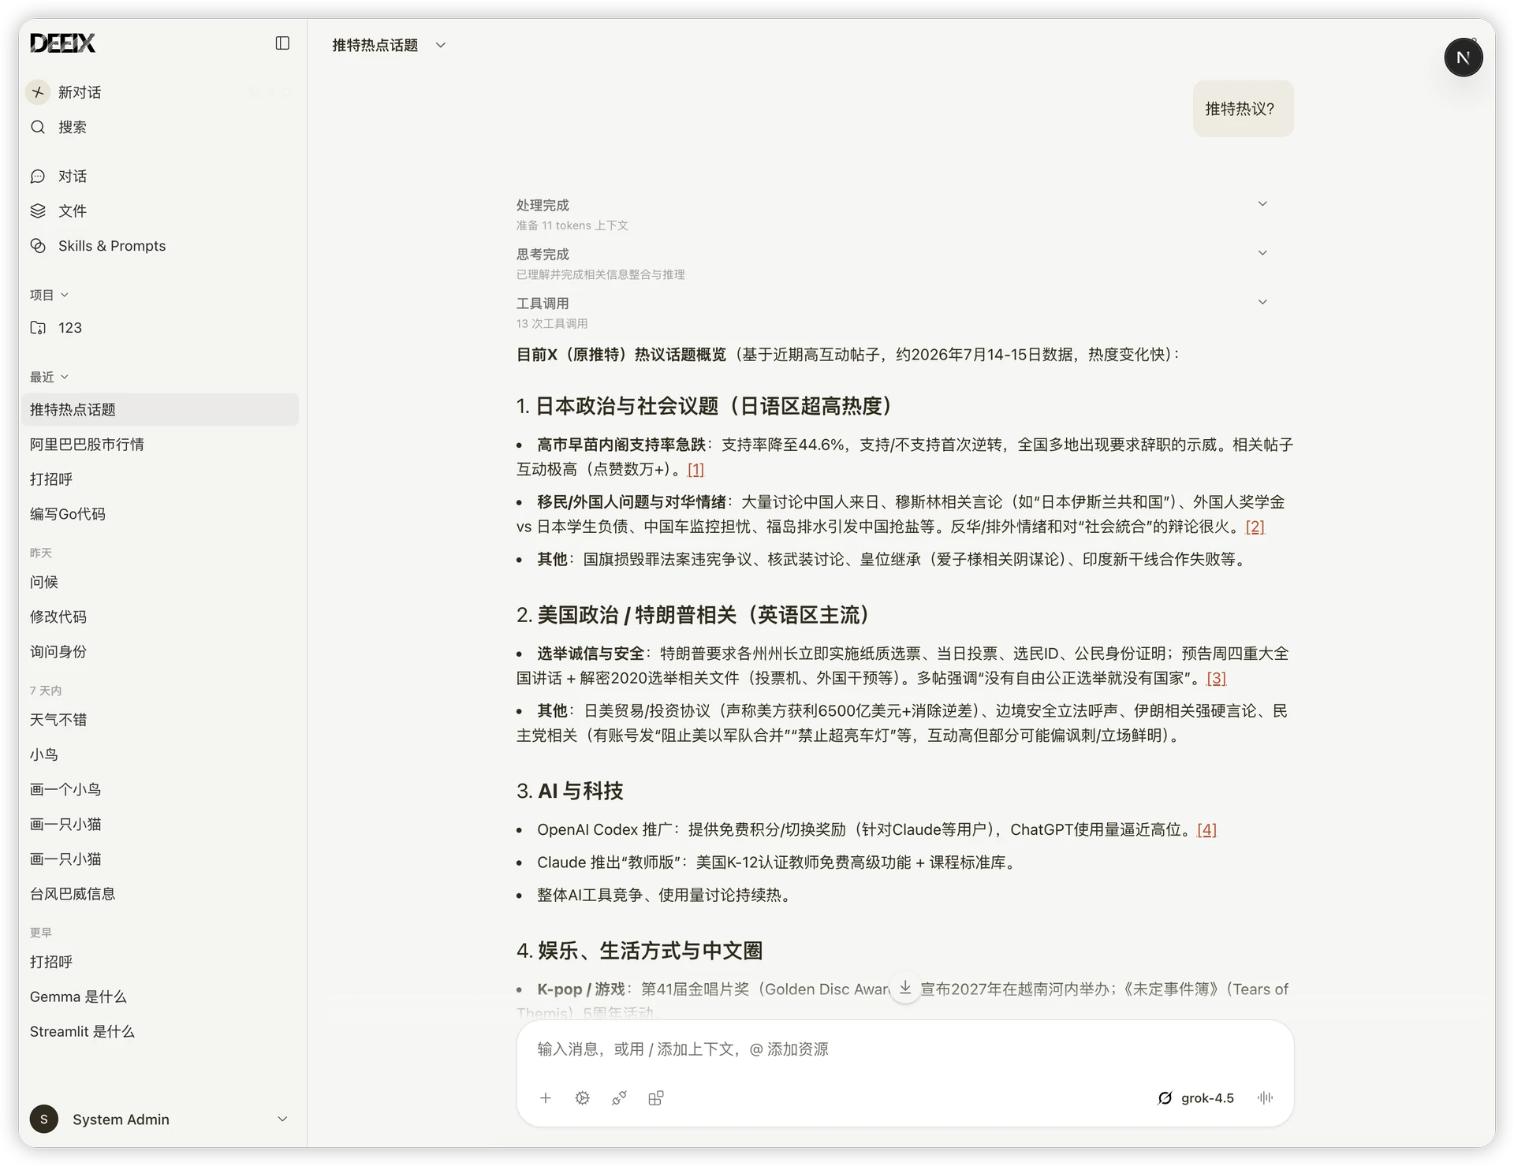Screen dimensions: 1514x1166
Task: Open the 搜索 search item
Action: 160,127
